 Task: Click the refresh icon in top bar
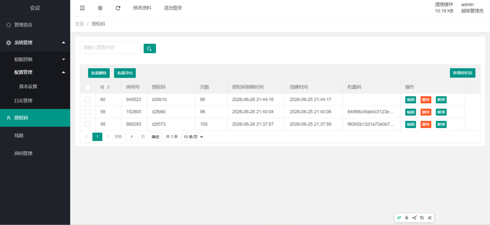click(118, 8)
